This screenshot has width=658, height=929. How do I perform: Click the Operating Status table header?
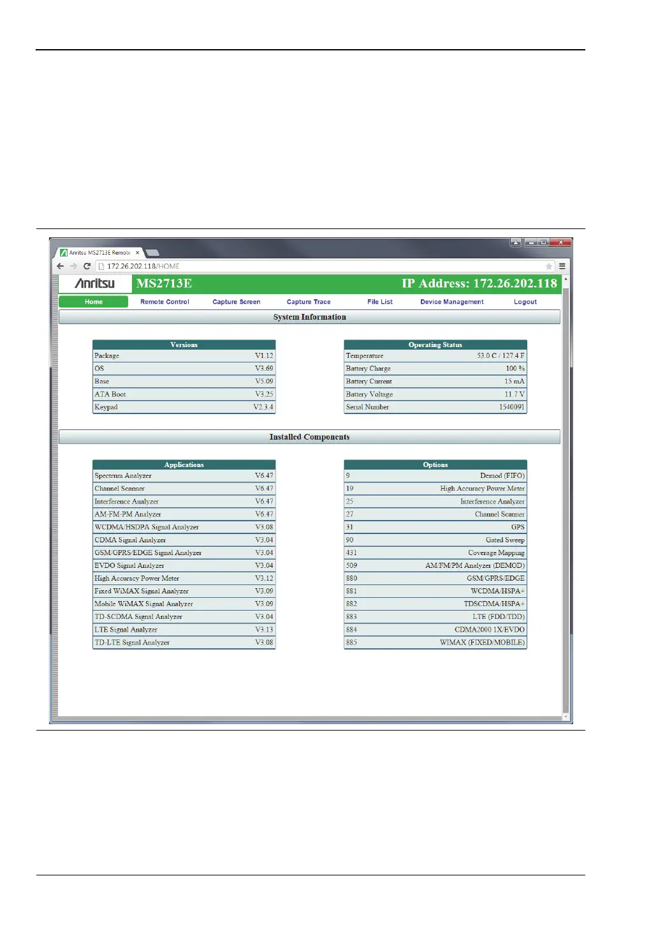click(x=435, y=345)
